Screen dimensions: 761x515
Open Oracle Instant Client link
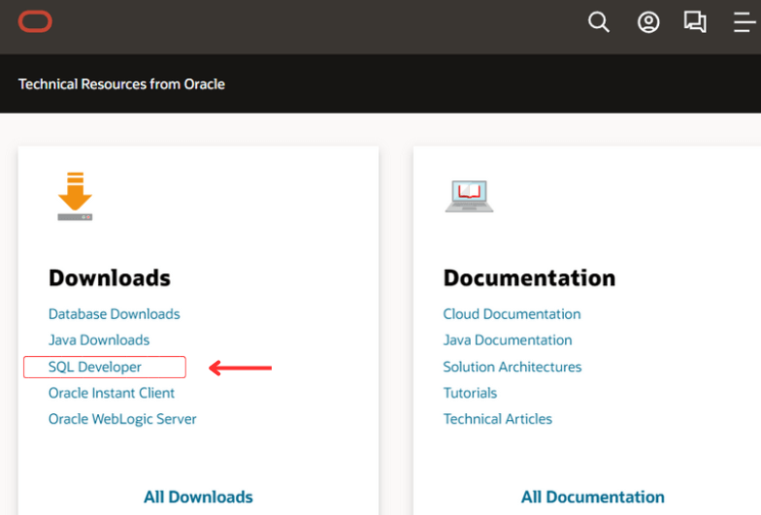coord(111,393)
